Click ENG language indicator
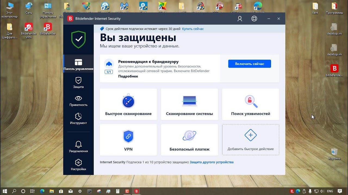This screenshot has width=348, height=195. (330, 191)
